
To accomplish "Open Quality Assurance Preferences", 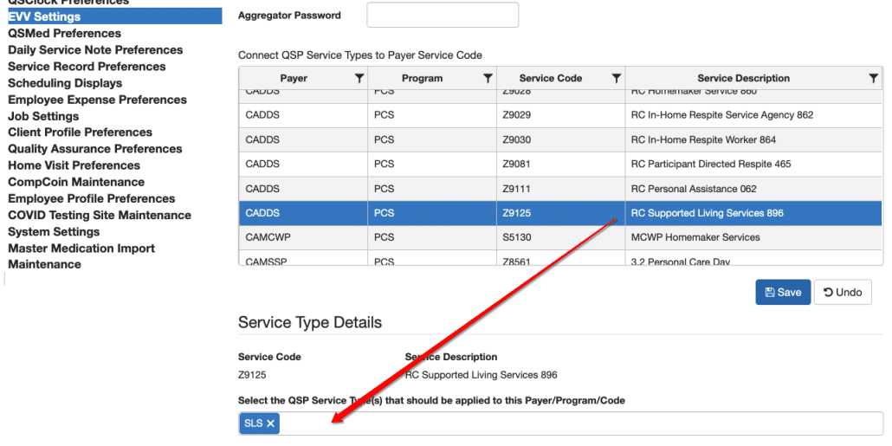I will click(95, 148).
